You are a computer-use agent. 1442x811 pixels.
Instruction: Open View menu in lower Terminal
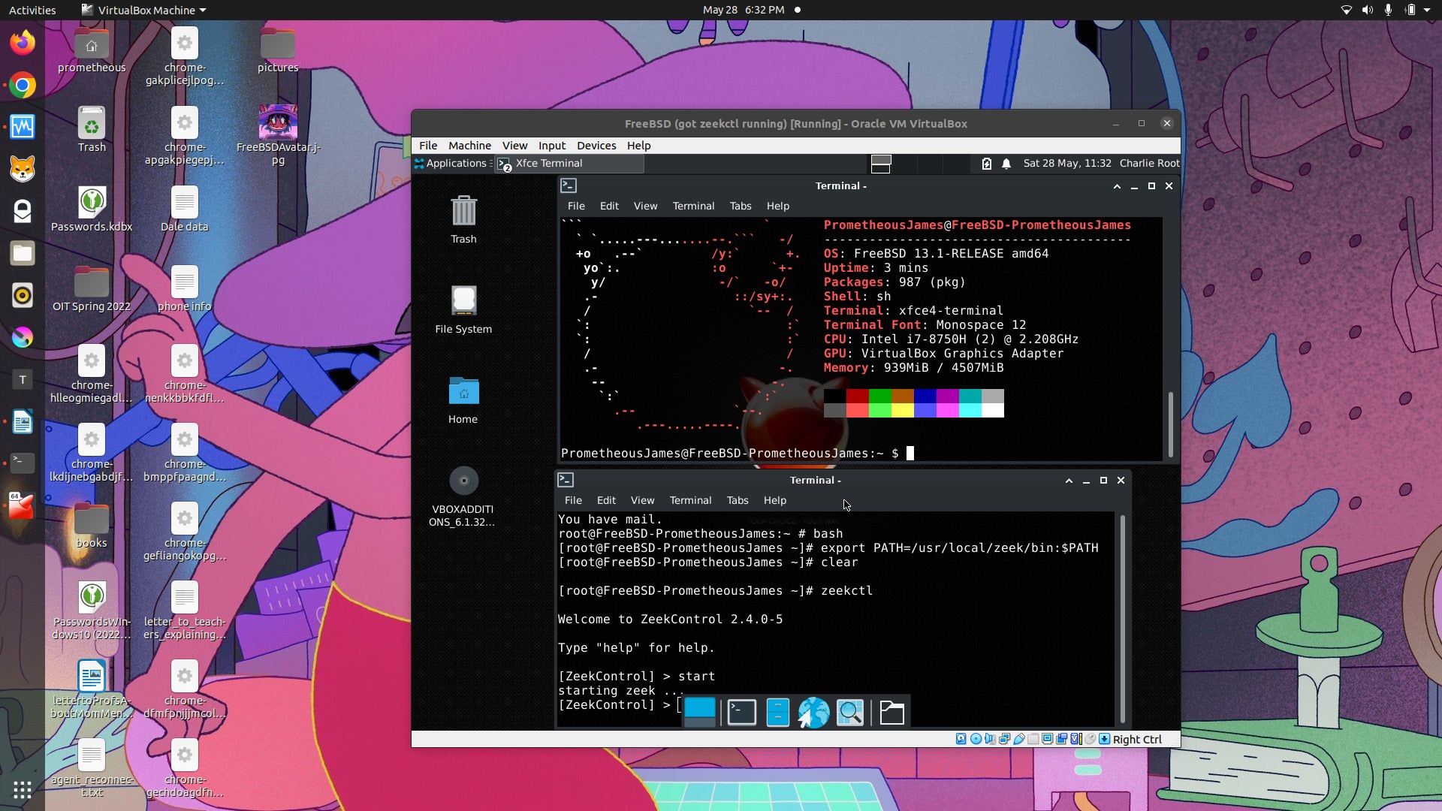pyautogui.click(x=642, y=500)
